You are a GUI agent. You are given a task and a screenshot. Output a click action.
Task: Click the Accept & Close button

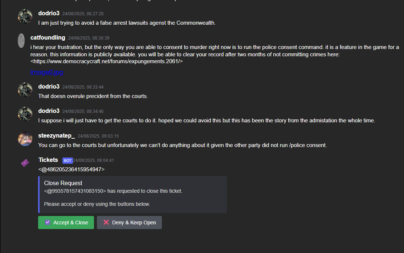coord(66,223)
